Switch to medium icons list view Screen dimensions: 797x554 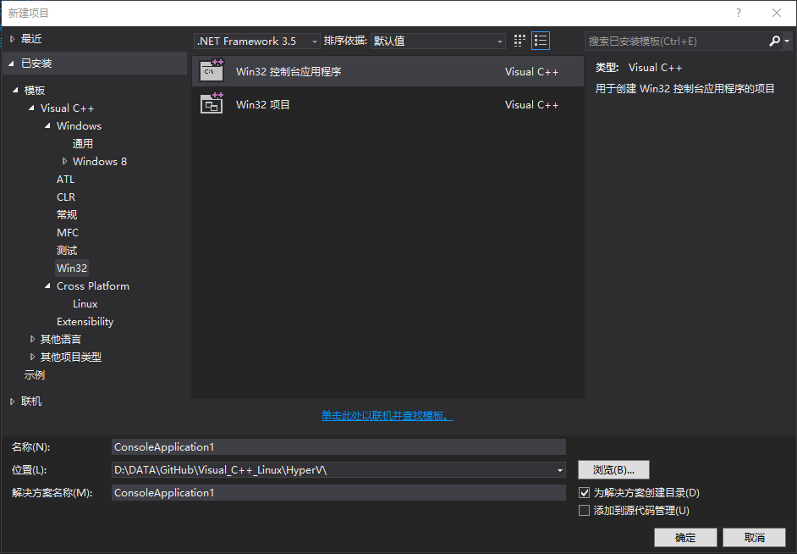[x=541, y=41]
